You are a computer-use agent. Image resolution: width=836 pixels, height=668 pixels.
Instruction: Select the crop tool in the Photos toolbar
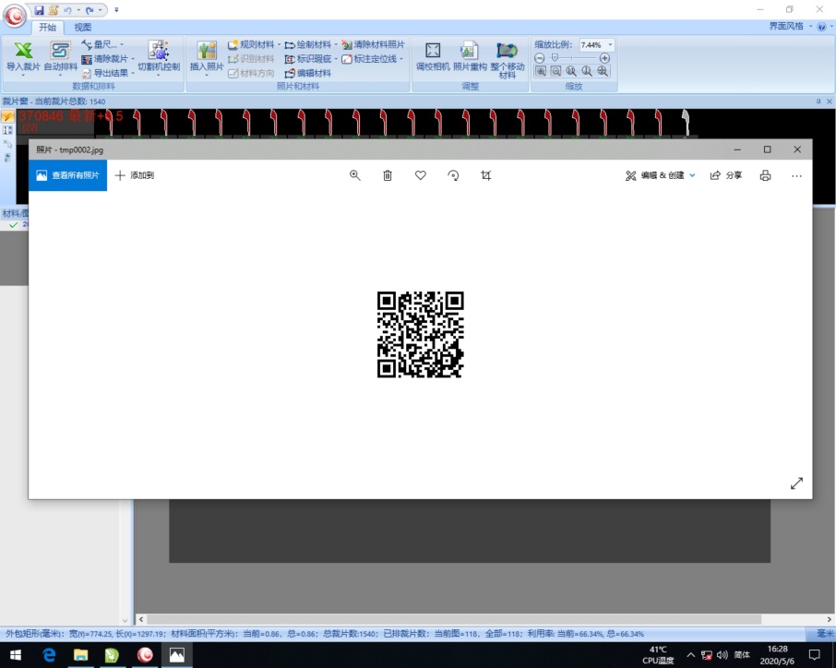(x=486, y=175)
